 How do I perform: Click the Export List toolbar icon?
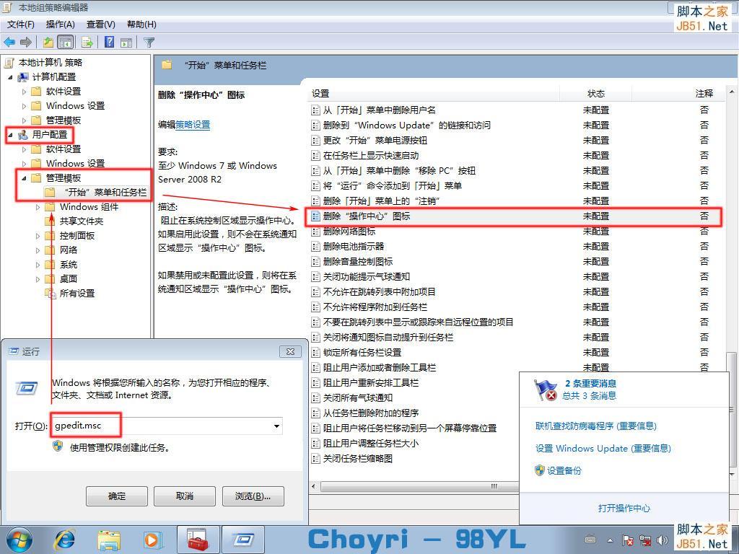coord(86,42)
